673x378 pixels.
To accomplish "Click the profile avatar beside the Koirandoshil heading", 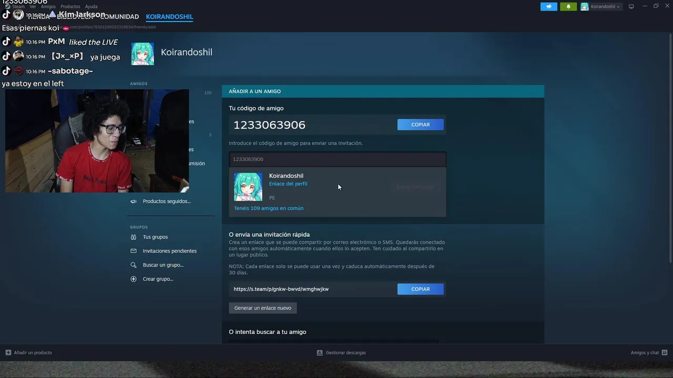I will [x=142, y=54].
